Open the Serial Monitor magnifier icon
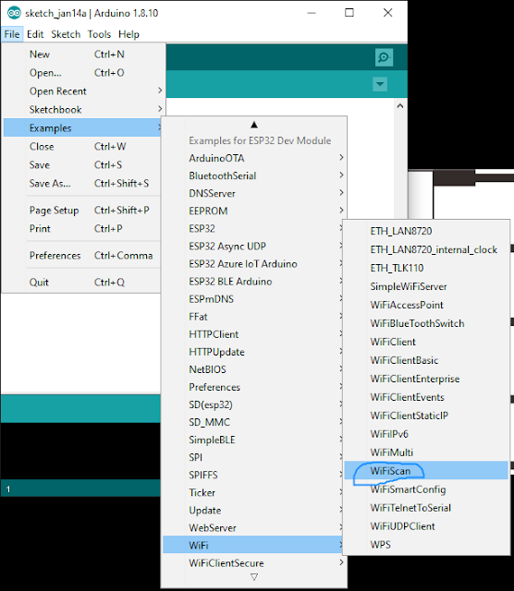 384,57
